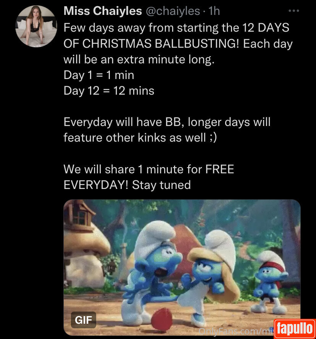Click the 'Day 12 = 12 mins' line
316x339 pixels.
pyautogui.click(x=109, y=90)
